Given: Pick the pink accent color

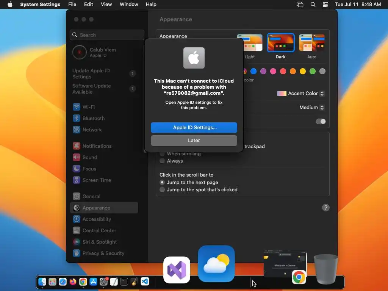Looking at the screenshot, I should tap(273, 71).
